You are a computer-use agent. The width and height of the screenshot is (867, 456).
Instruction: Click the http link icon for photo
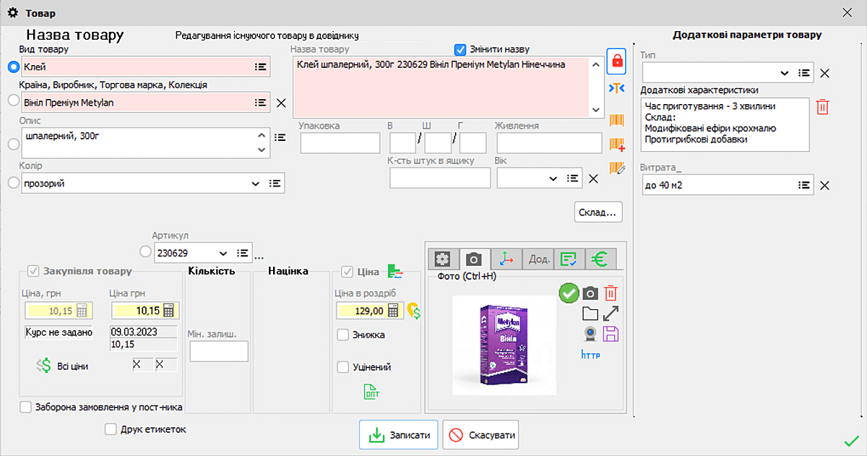pyautogui.click(x=590, y=355)
